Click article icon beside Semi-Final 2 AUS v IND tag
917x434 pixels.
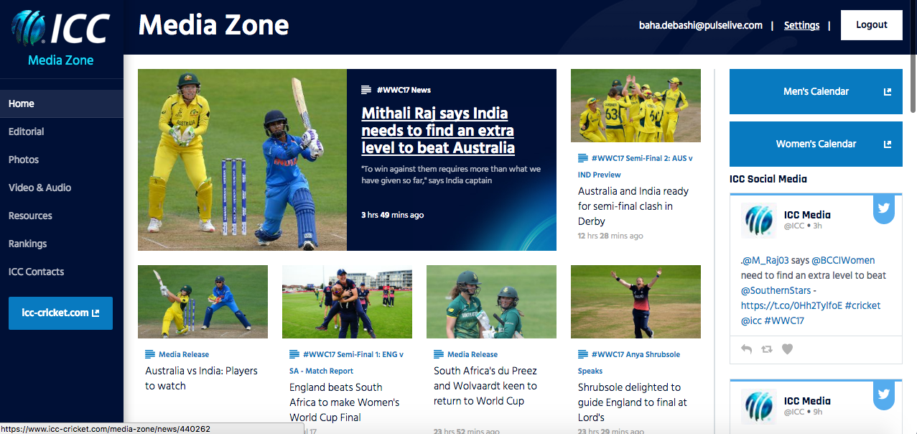(583, 158)
